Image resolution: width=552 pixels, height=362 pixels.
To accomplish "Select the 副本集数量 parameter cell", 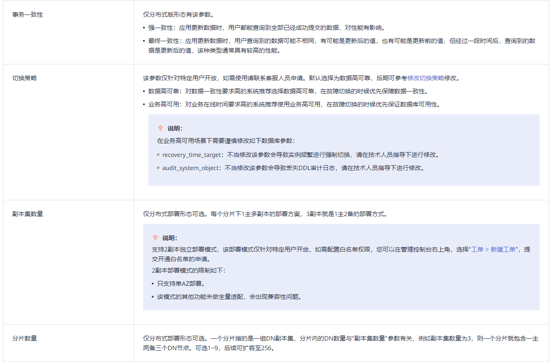I will pos(69,263).
